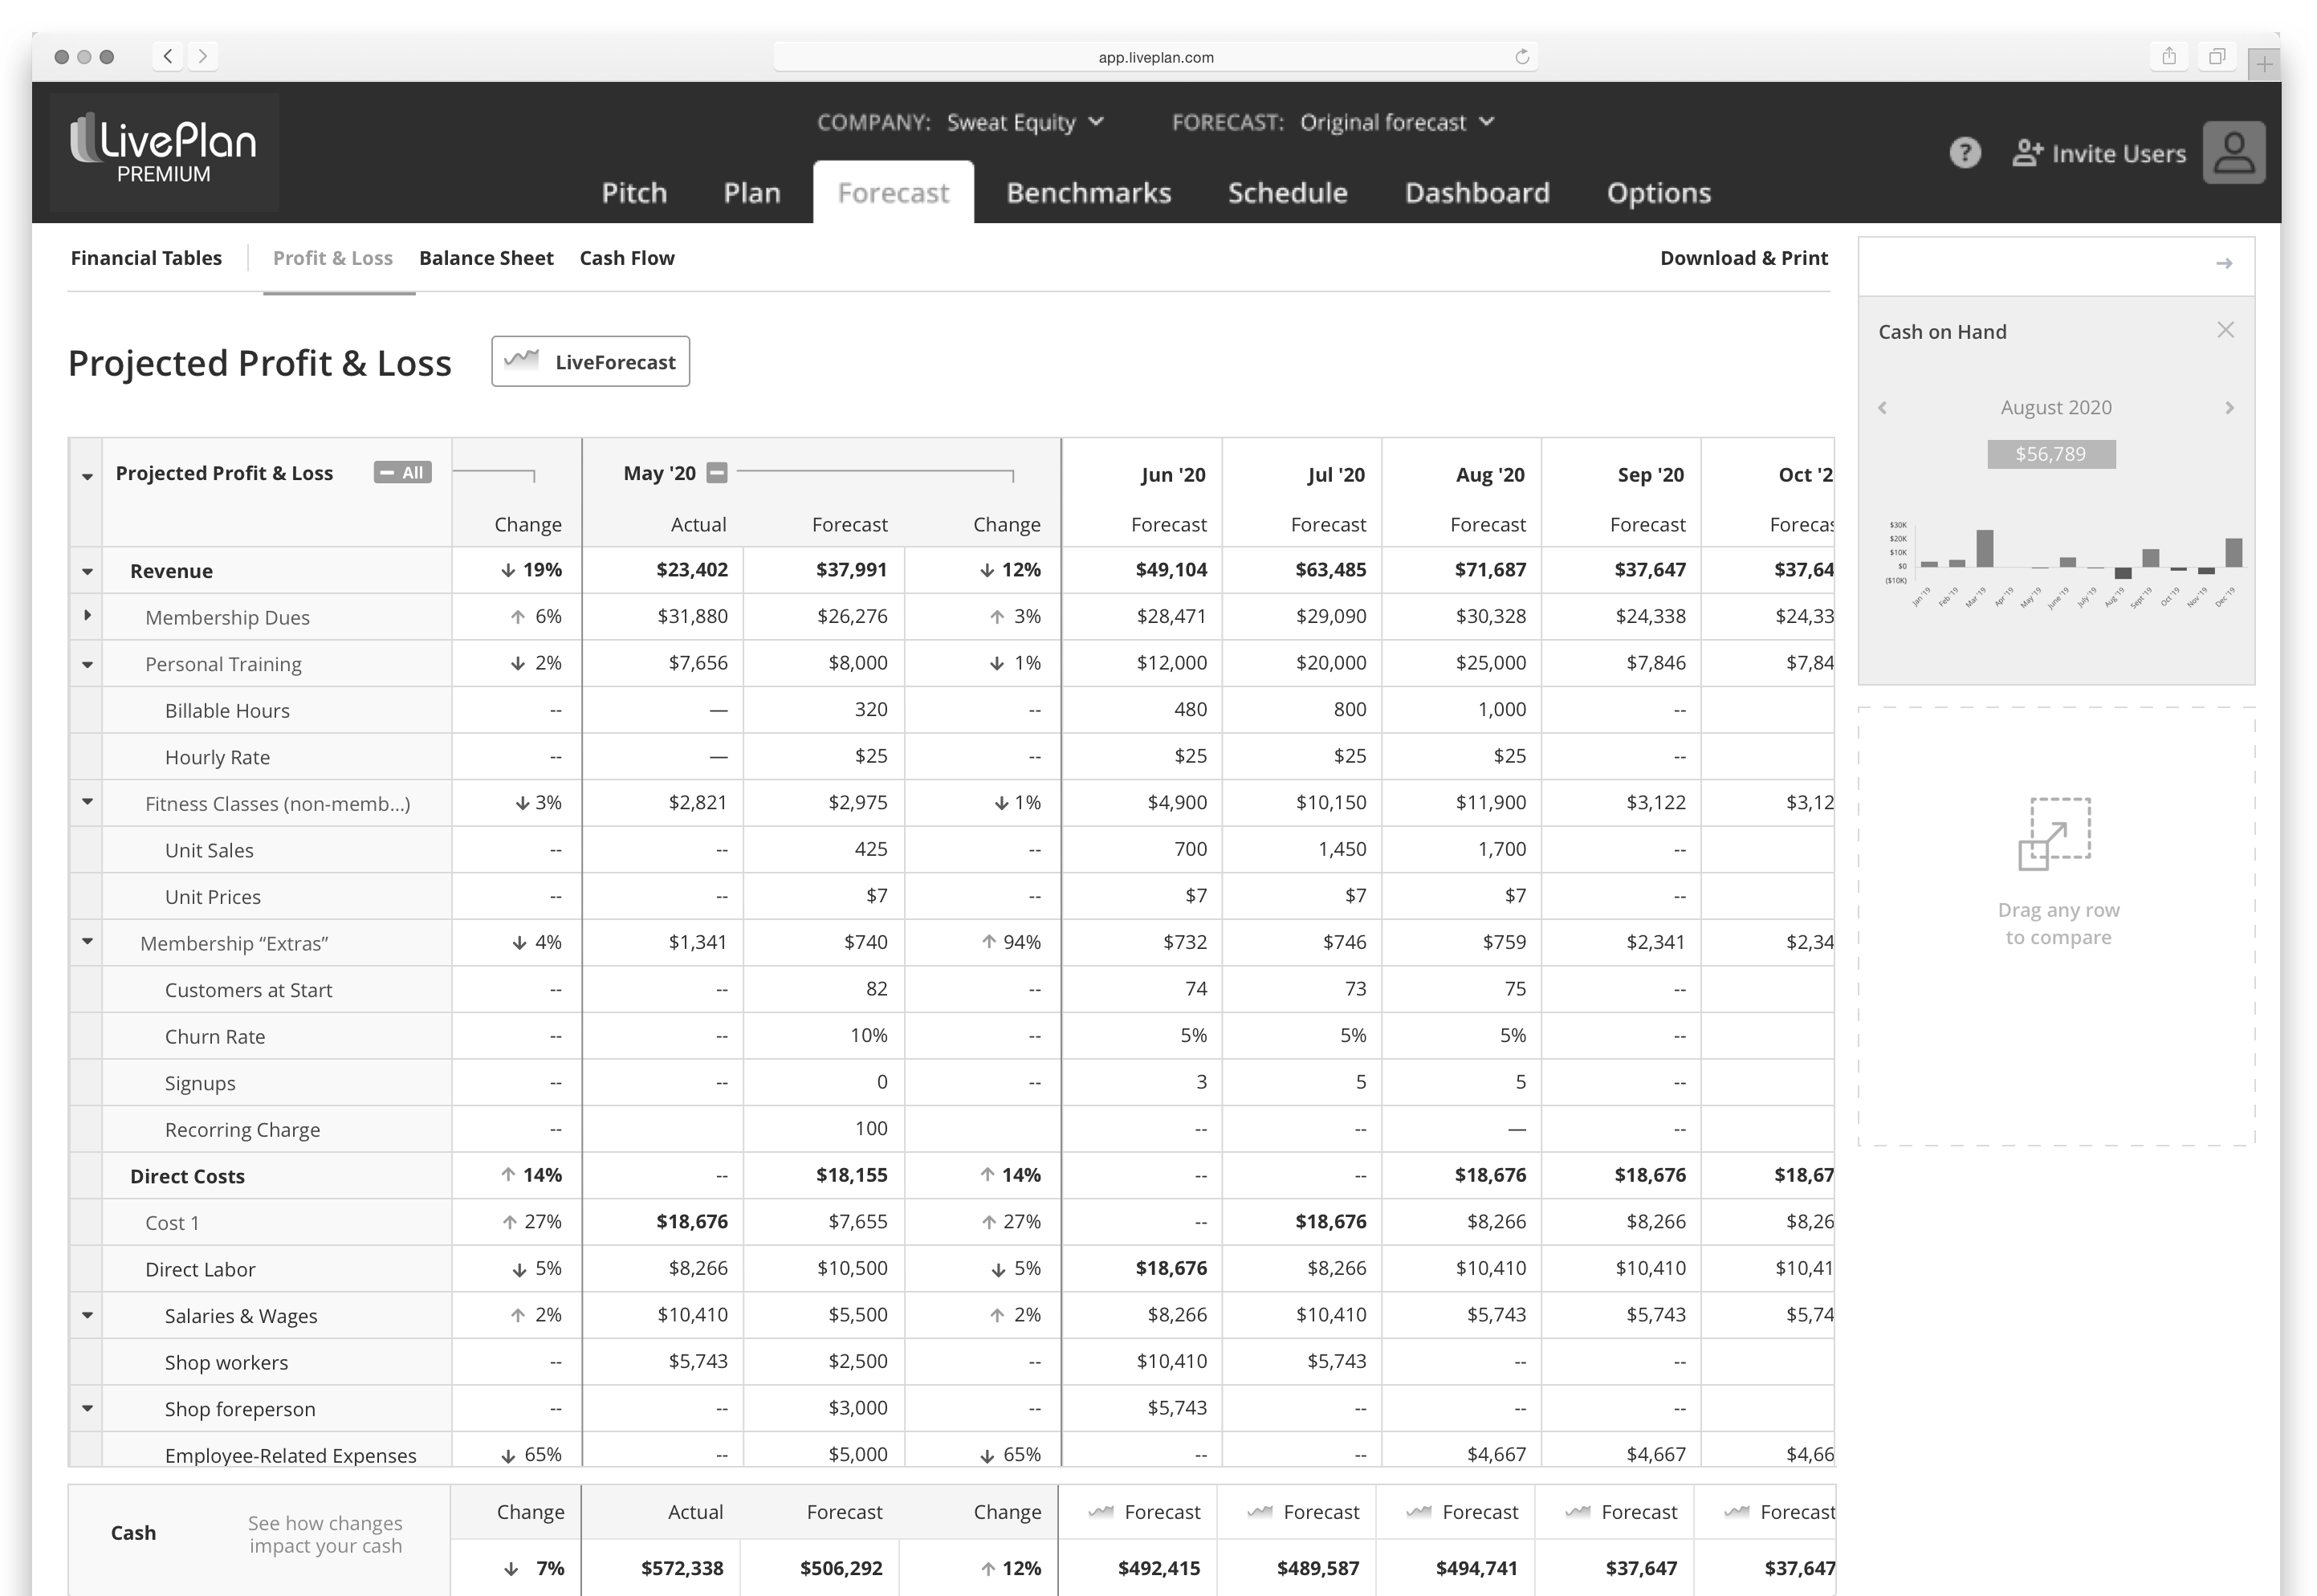Click the LiveForecast chart icon for Oct '20 Cash
2317x1596 pixels.
click(1736, 1511)
